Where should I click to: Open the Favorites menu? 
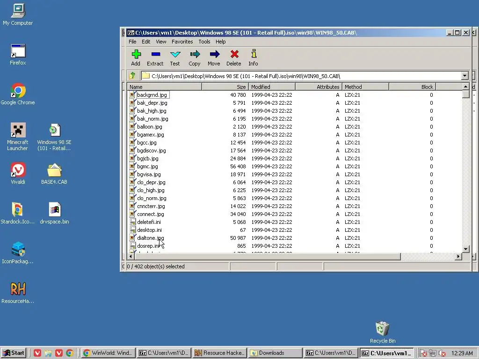click(x=182, y=42)
